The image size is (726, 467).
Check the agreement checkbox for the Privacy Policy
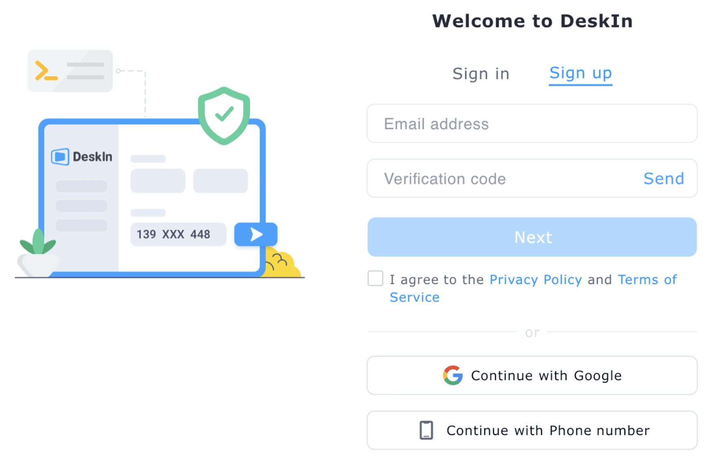[x=375, y=279]
